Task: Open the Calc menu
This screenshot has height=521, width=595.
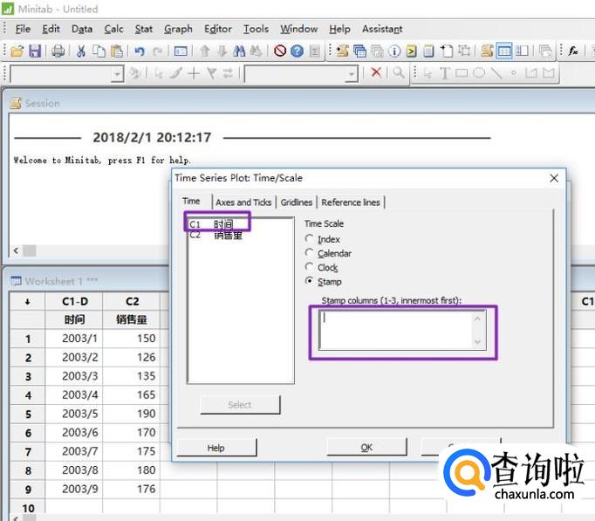Action: (113, 29)
